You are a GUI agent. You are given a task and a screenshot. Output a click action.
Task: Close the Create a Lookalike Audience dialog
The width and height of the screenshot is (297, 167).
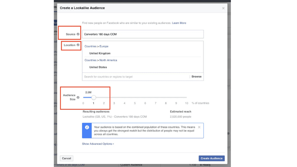click(x=223, y=8)
